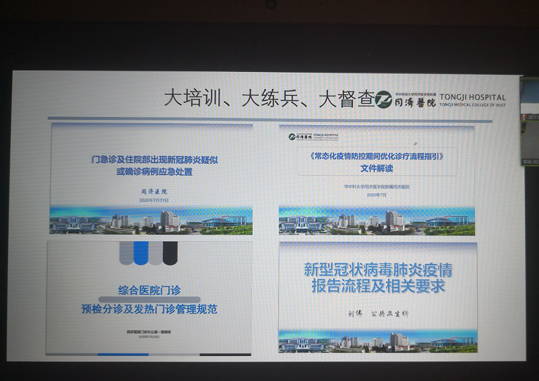Click hospital building banner in bottom-right slide
The height and width of the screenshot is (381, 539).
377,341
